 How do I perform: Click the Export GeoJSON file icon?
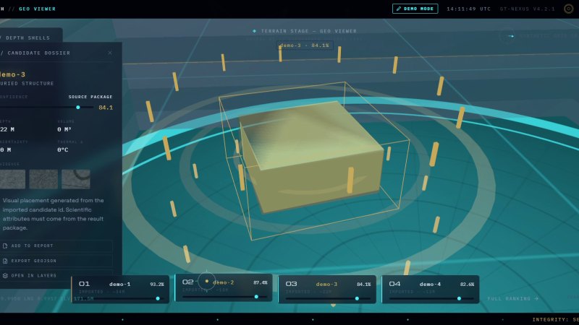tap(5, 261)
